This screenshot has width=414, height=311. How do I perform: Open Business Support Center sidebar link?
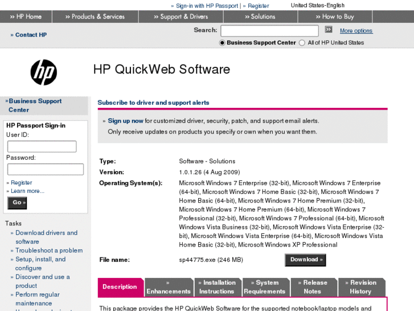[35, 106]
